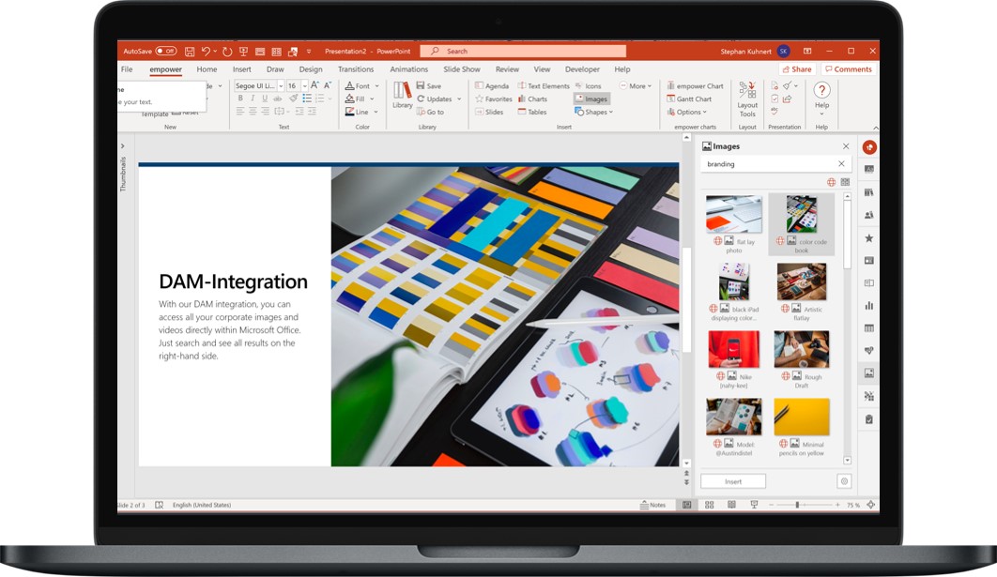Open the empower Chart tool
The image size is (997, 577).
tap(696, 85)
